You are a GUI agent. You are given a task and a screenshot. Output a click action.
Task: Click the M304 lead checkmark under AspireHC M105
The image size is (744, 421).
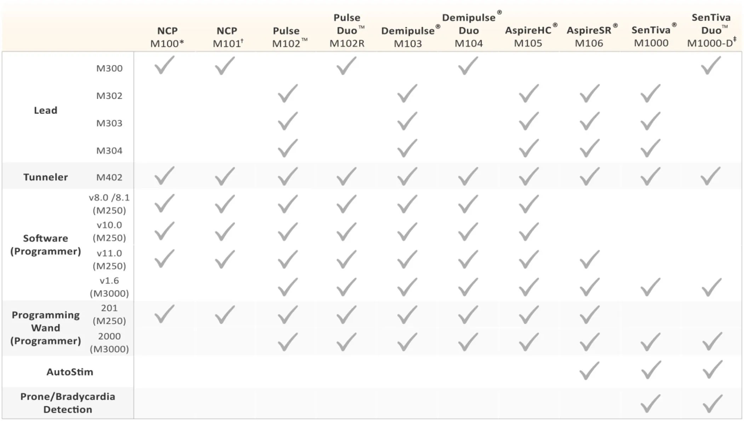click(x=528, y=148)
